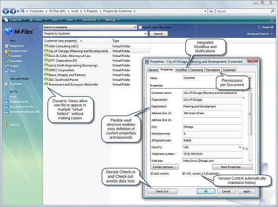This screenshot has width=278, height=207.
Task: Switch to the Customize tab
Action: point(229,70)
